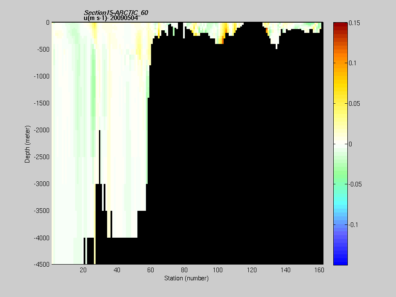Click the depth tick label '-3500'
Screen dimensions: 396x297
coord(42,211)
